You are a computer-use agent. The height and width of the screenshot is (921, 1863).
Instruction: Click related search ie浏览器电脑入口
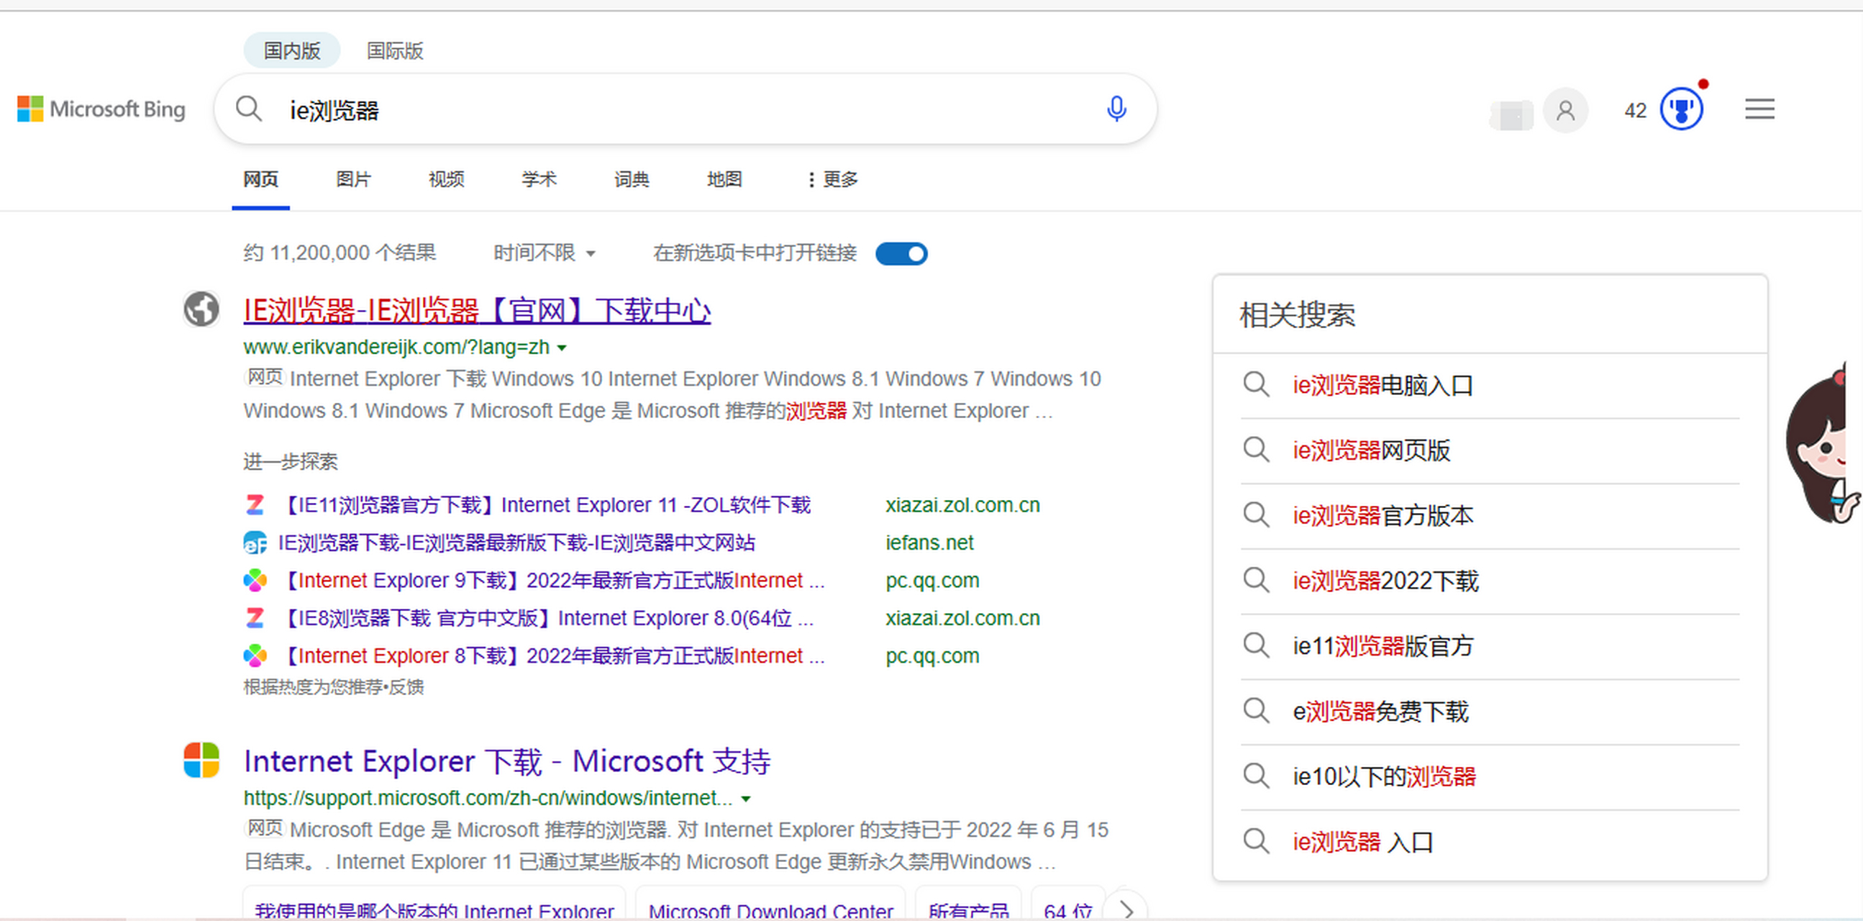point(1383,385)
